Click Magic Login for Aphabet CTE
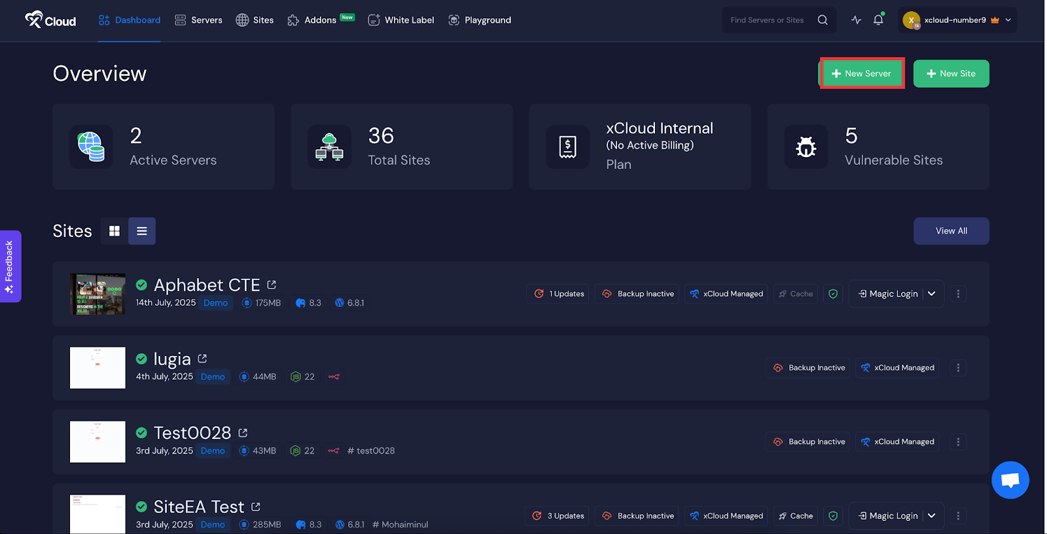Viewport: 1047px width, 534px height. click(x=888, y=294)
